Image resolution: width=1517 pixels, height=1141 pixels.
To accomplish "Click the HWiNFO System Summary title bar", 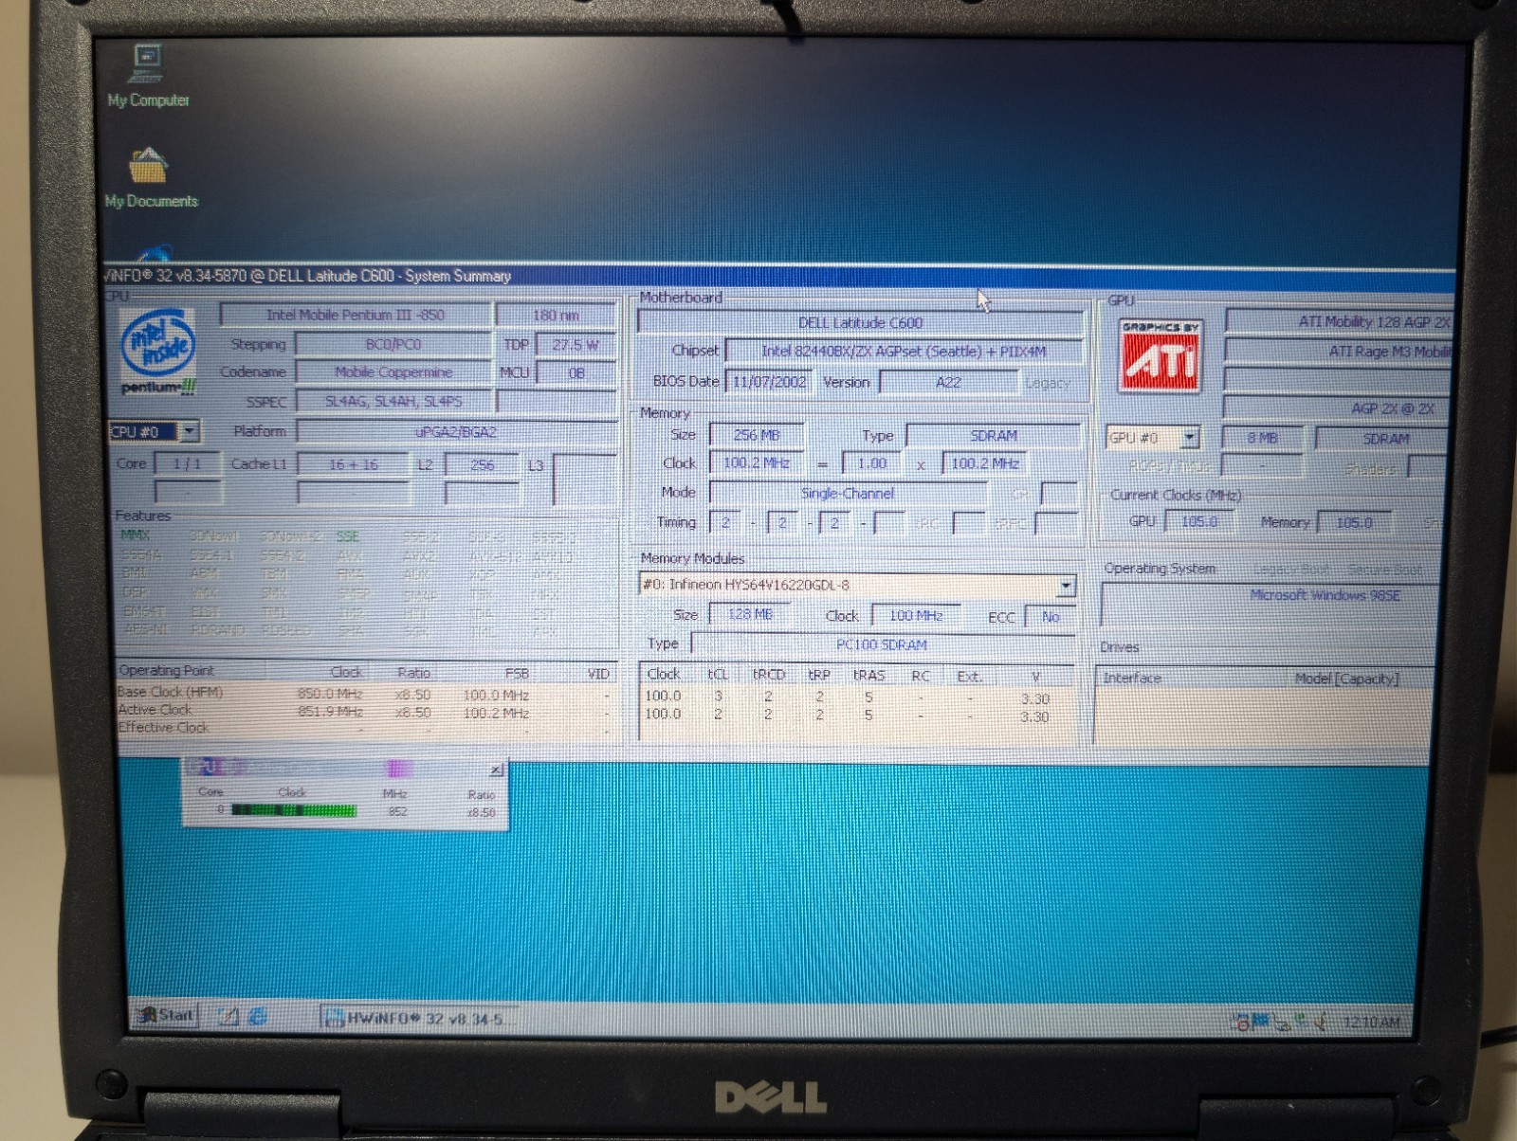I will (x=777, y=276).
